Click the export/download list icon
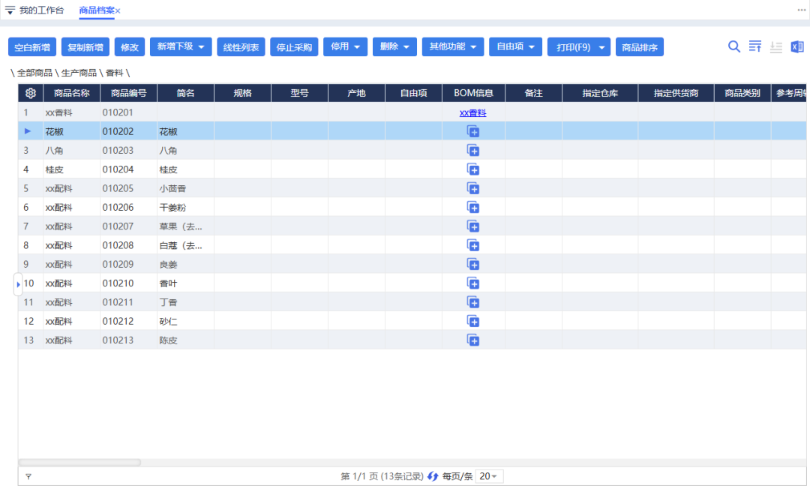810x489 pixels. coord(776,46)
